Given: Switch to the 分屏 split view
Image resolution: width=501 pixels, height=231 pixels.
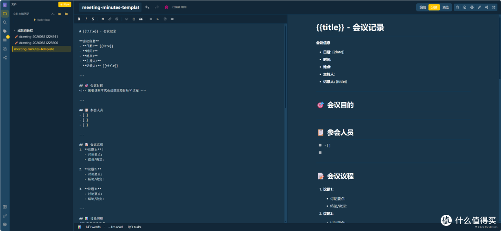Looking at the screenshot, I should coord(434,7).
